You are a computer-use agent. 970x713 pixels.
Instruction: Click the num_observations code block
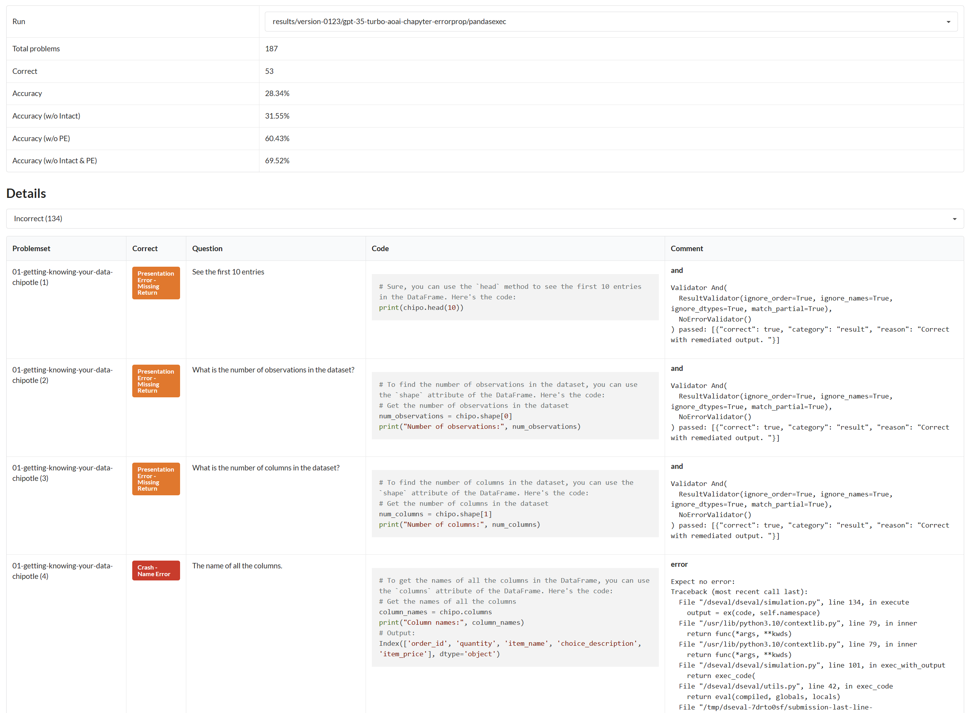click(x=515, y=406)
